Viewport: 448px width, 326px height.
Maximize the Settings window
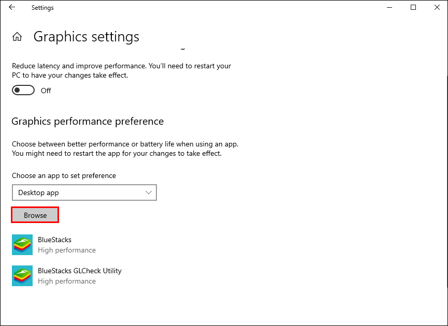click(413, 8)
